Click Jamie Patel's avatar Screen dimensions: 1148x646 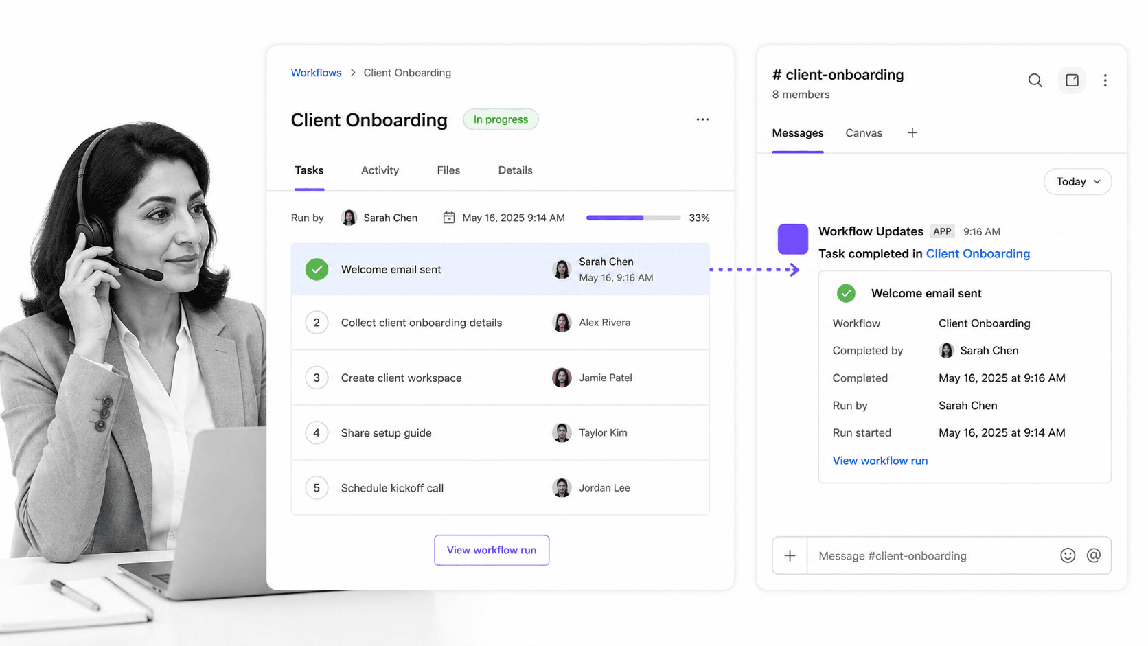[x=562, y=378]
